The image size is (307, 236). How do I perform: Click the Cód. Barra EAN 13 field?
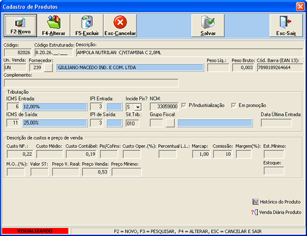[280, 68]
